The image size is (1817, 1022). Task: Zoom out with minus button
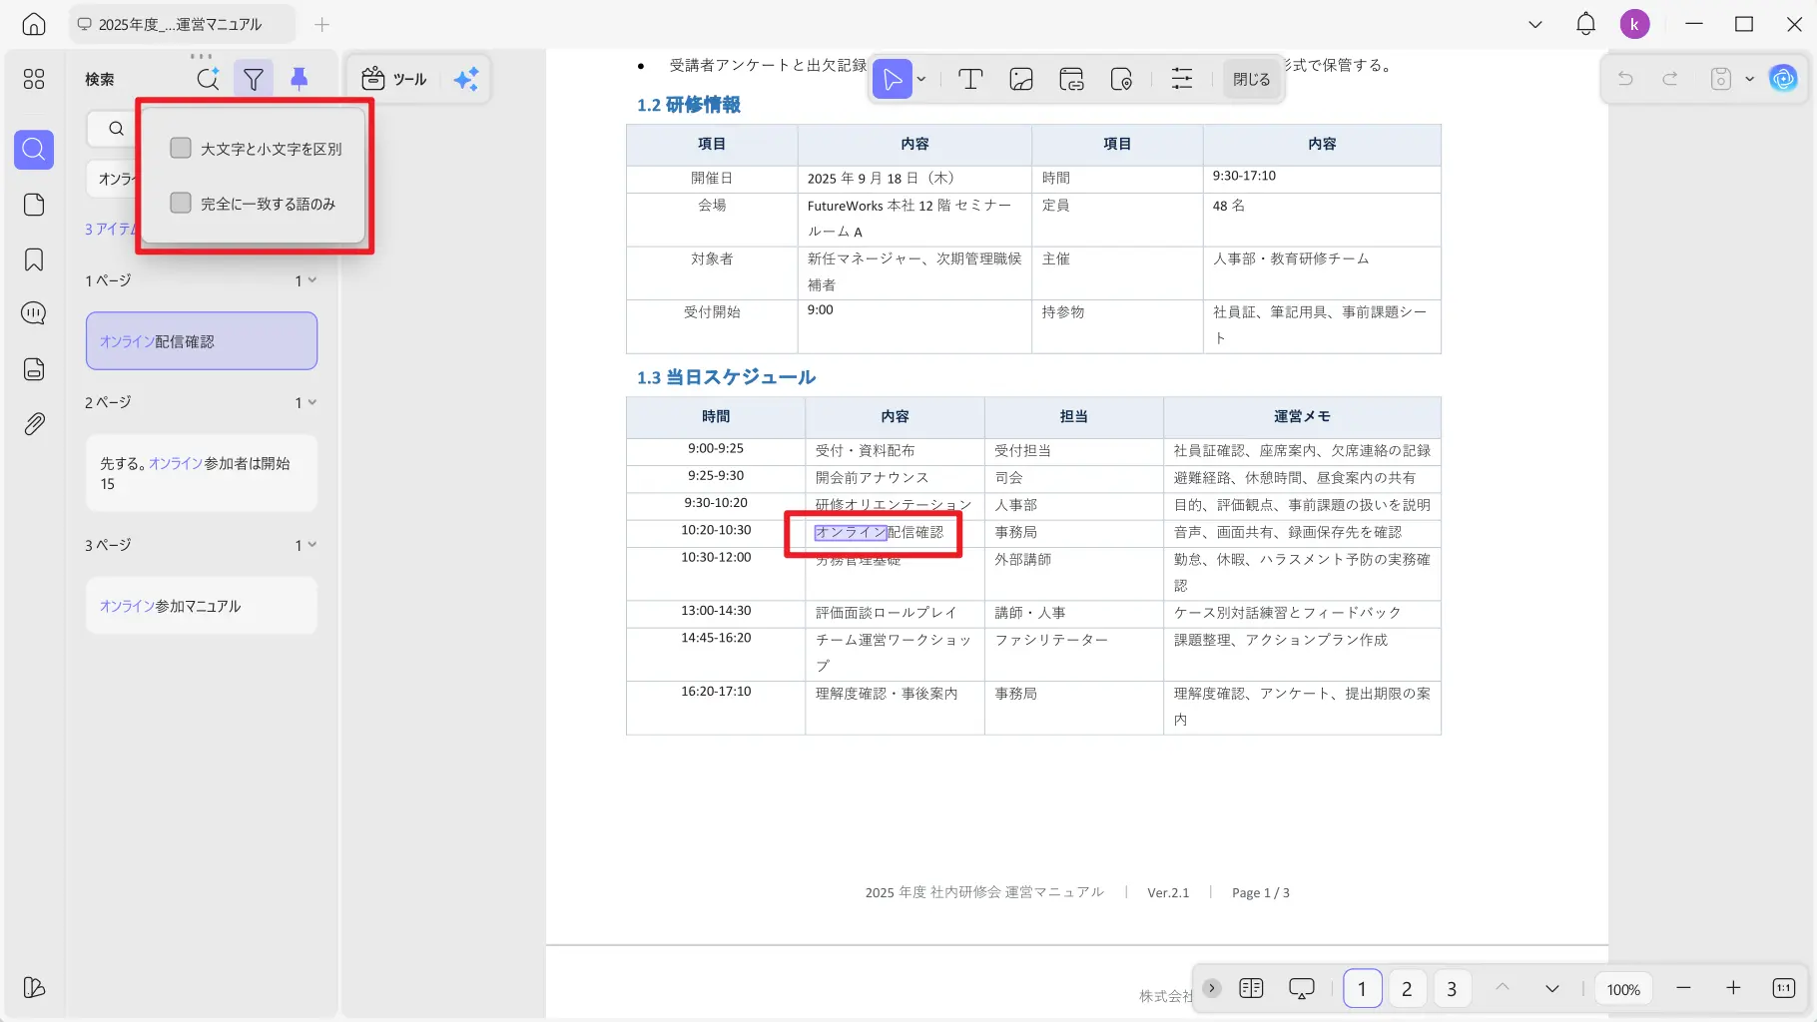[x=1683, y=988]
